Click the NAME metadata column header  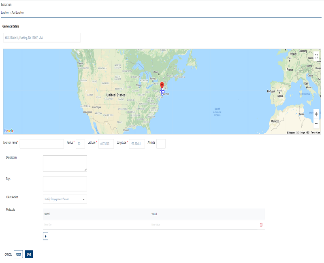(47, 214)
